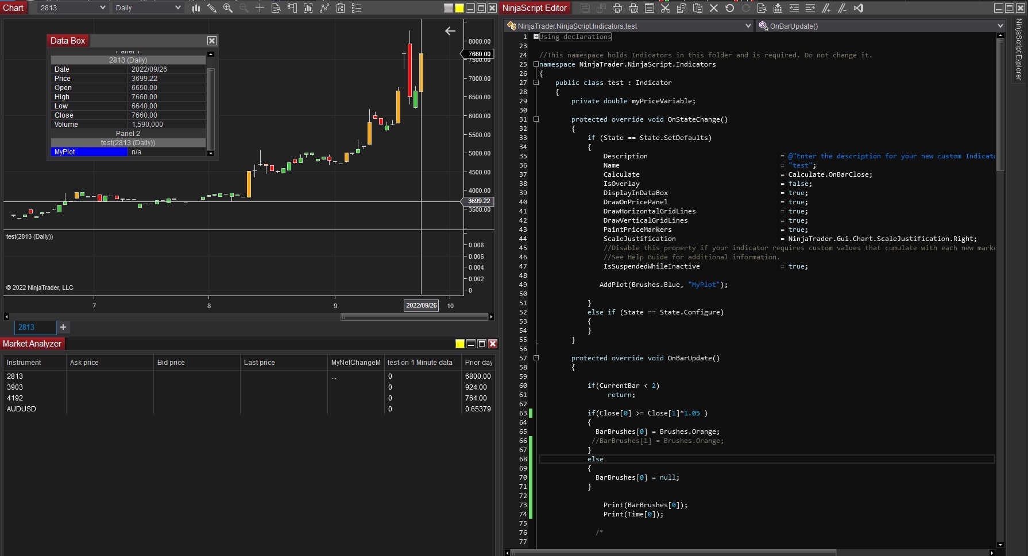This screenshot has height=556, width=1028.
Task: Click the scissors cut icon in editor
Action: coord(666,8)
